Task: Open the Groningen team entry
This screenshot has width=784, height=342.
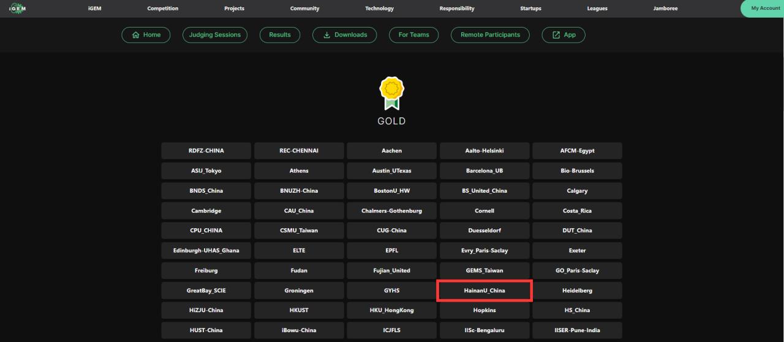Action: click(x=299, y=291)
